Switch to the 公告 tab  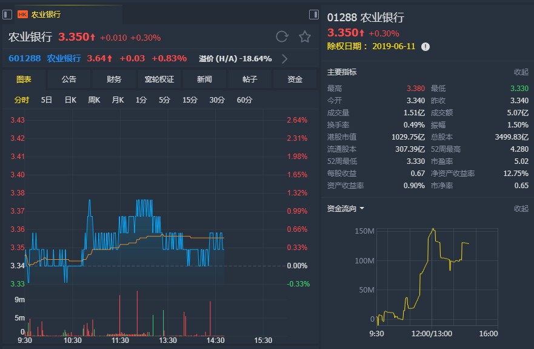(69, 80)
